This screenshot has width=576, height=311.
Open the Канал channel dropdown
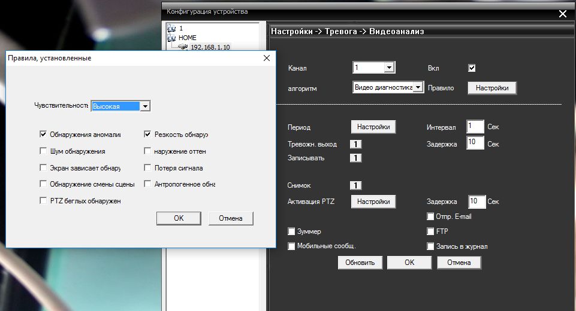[388, 68]
